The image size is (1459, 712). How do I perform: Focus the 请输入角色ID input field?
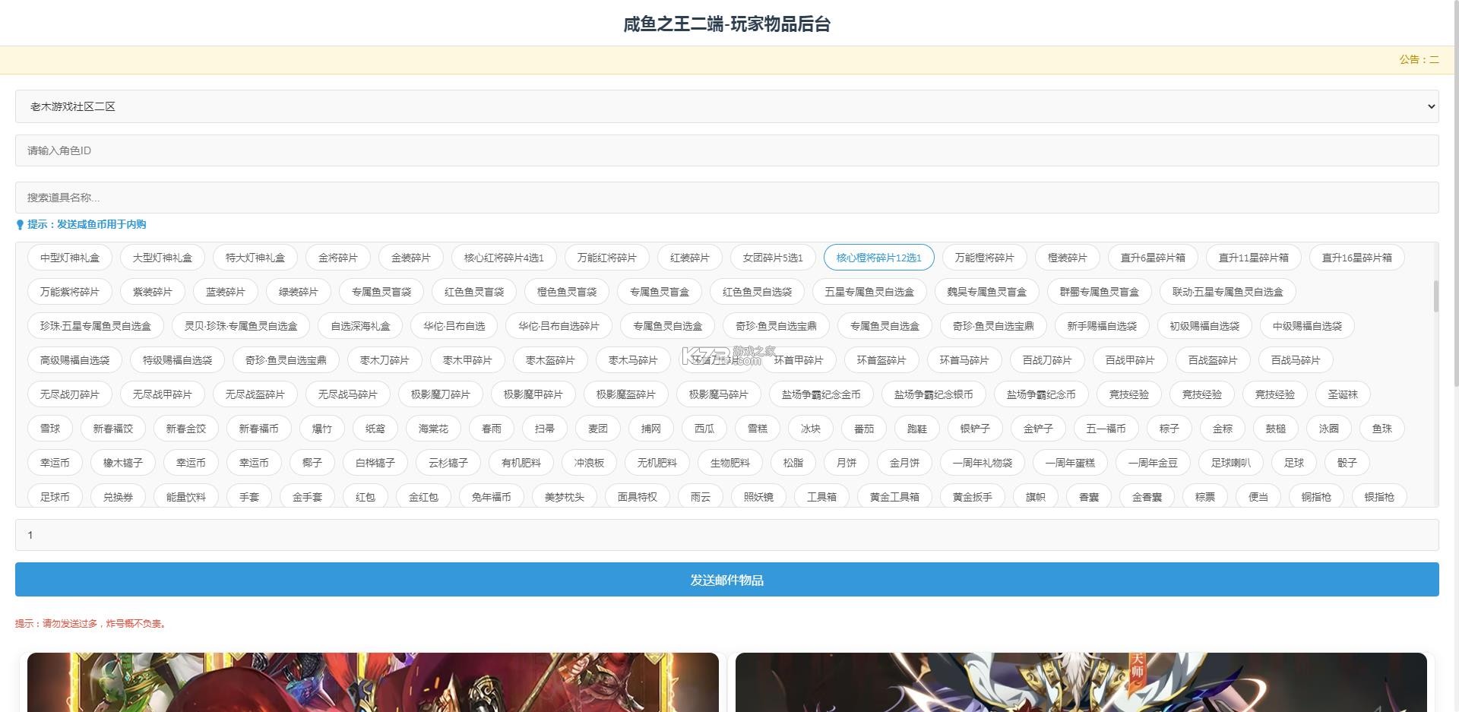[726, 150]
